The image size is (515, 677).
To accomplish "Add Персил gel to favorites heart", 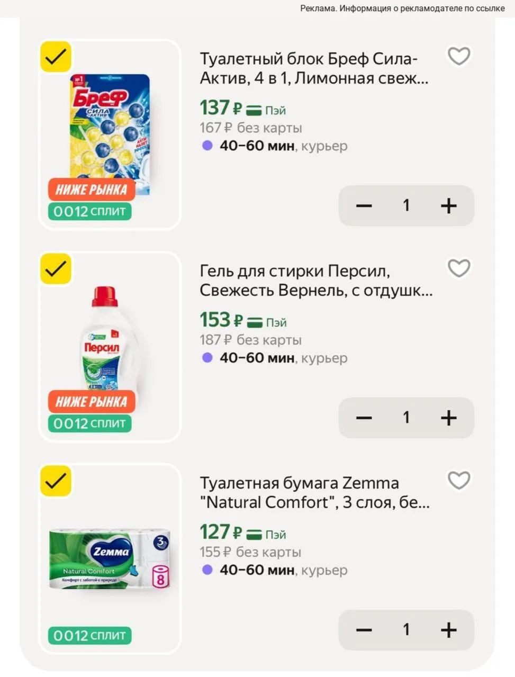I will (x=459, y=268).
